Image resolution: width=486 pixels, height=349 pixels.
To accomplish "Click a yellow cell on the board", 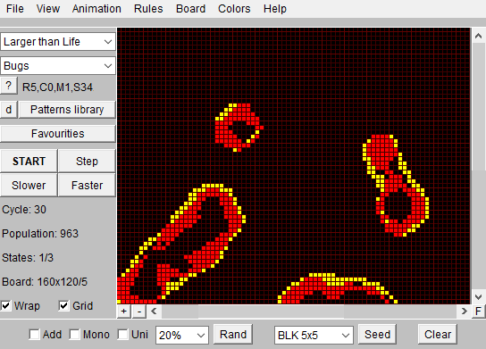I will 235,150.
